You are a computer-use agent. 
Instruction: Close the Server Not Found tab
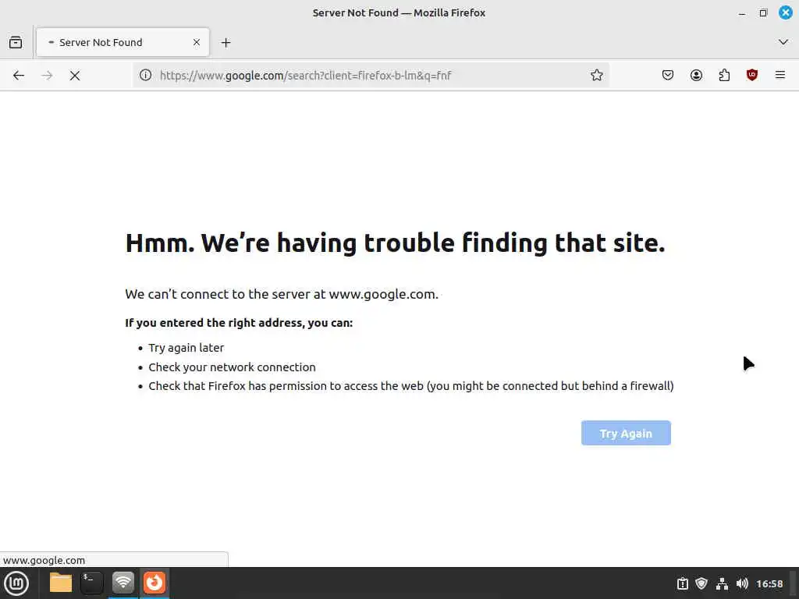pyautogui.click(x=196, y=42)
